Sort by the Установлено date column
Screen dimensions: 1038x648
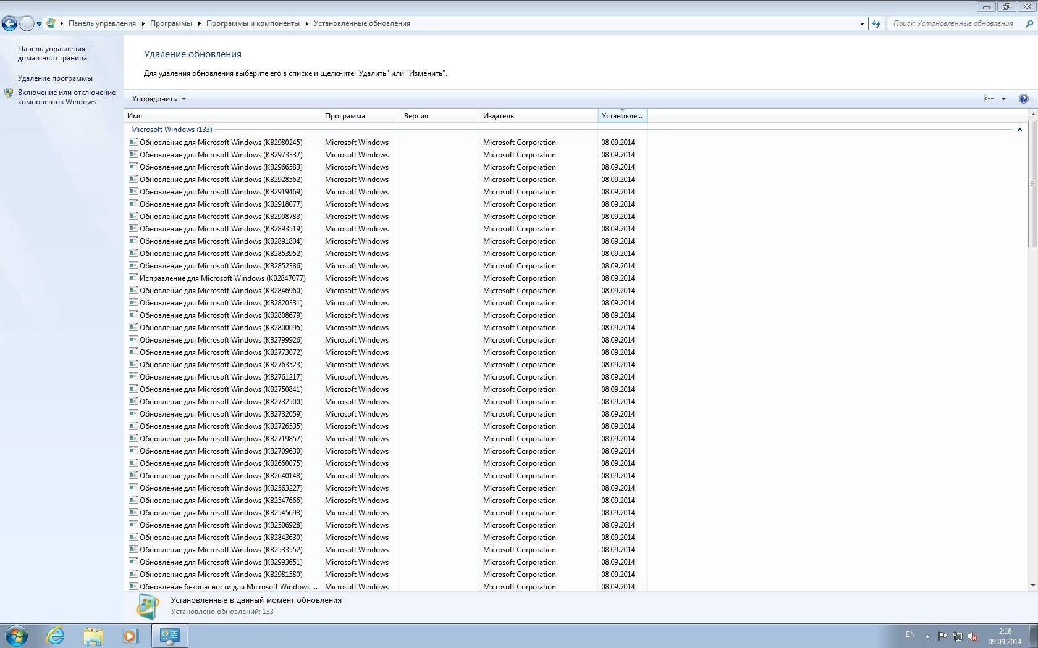(x=622, y=116)
